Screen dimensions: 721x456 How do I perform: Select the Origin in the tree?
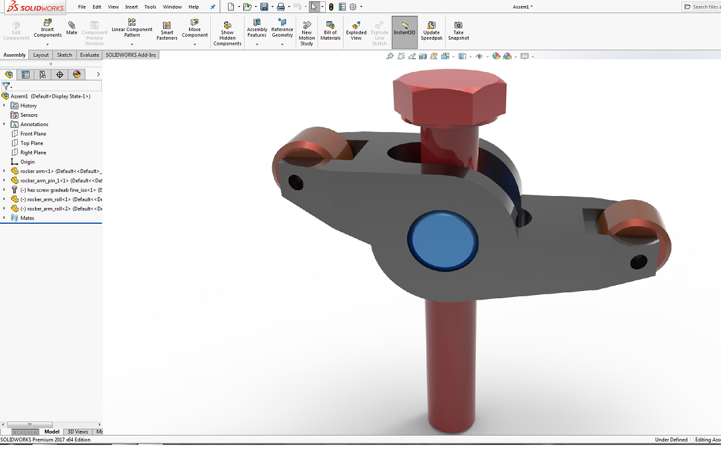tap(28, 162)
